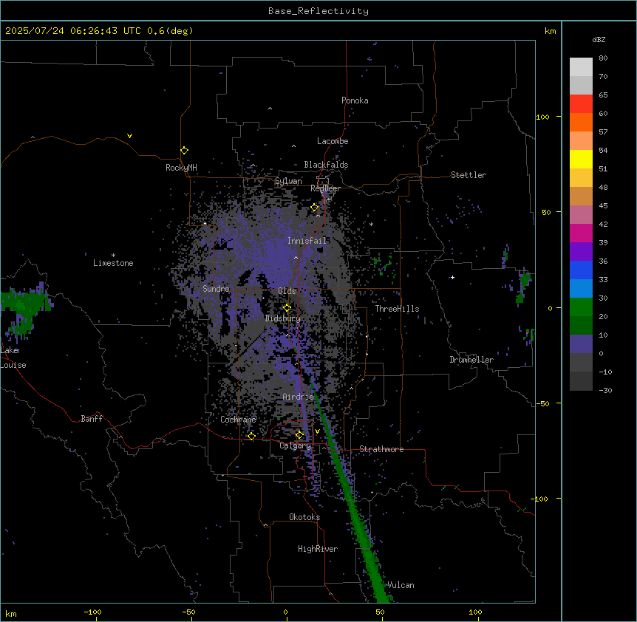
Task: Click the 45 value on dBZ scale
Action: 603,206
